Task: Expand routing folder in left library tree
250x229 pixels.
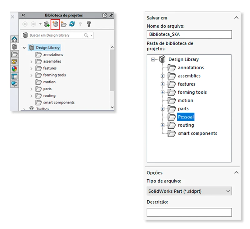Action: pyautogui.click(x=32, y=96)
